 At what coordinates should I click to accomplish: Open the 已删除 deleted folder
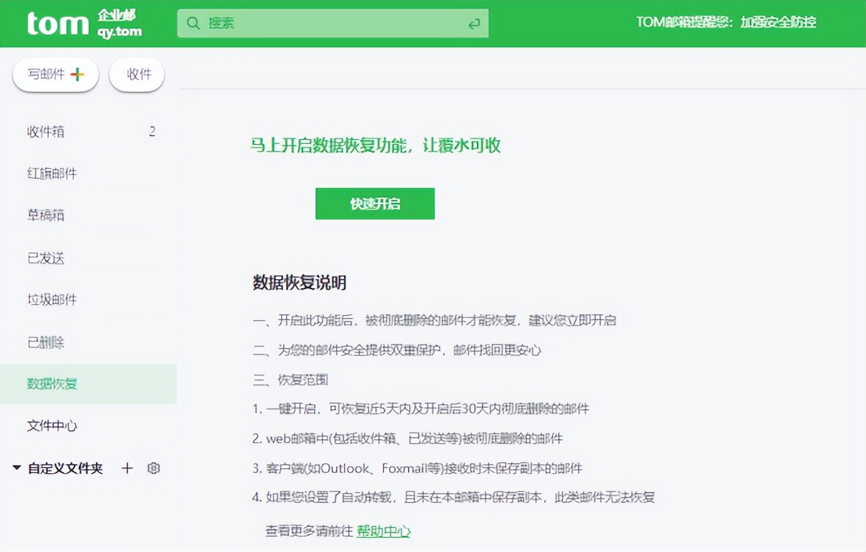(46, 342)
